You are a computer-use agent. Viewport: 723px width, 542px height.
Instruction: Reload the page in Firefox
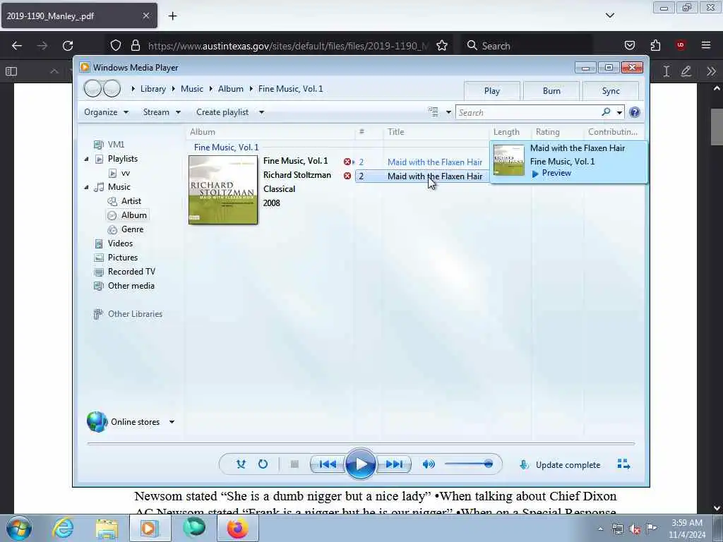pos(68,46)
